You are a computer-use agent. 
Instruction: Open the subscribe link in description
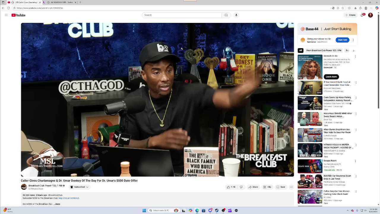tap(69, 198)
